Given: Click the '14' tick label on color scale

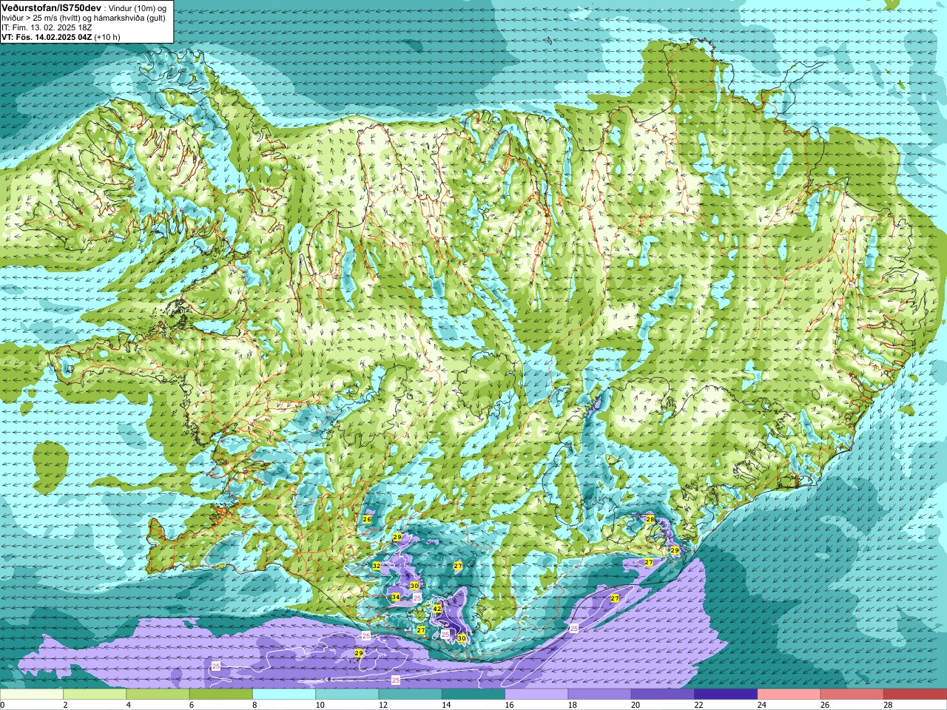Looking at the screenshot, I should (x=445, y=706).
